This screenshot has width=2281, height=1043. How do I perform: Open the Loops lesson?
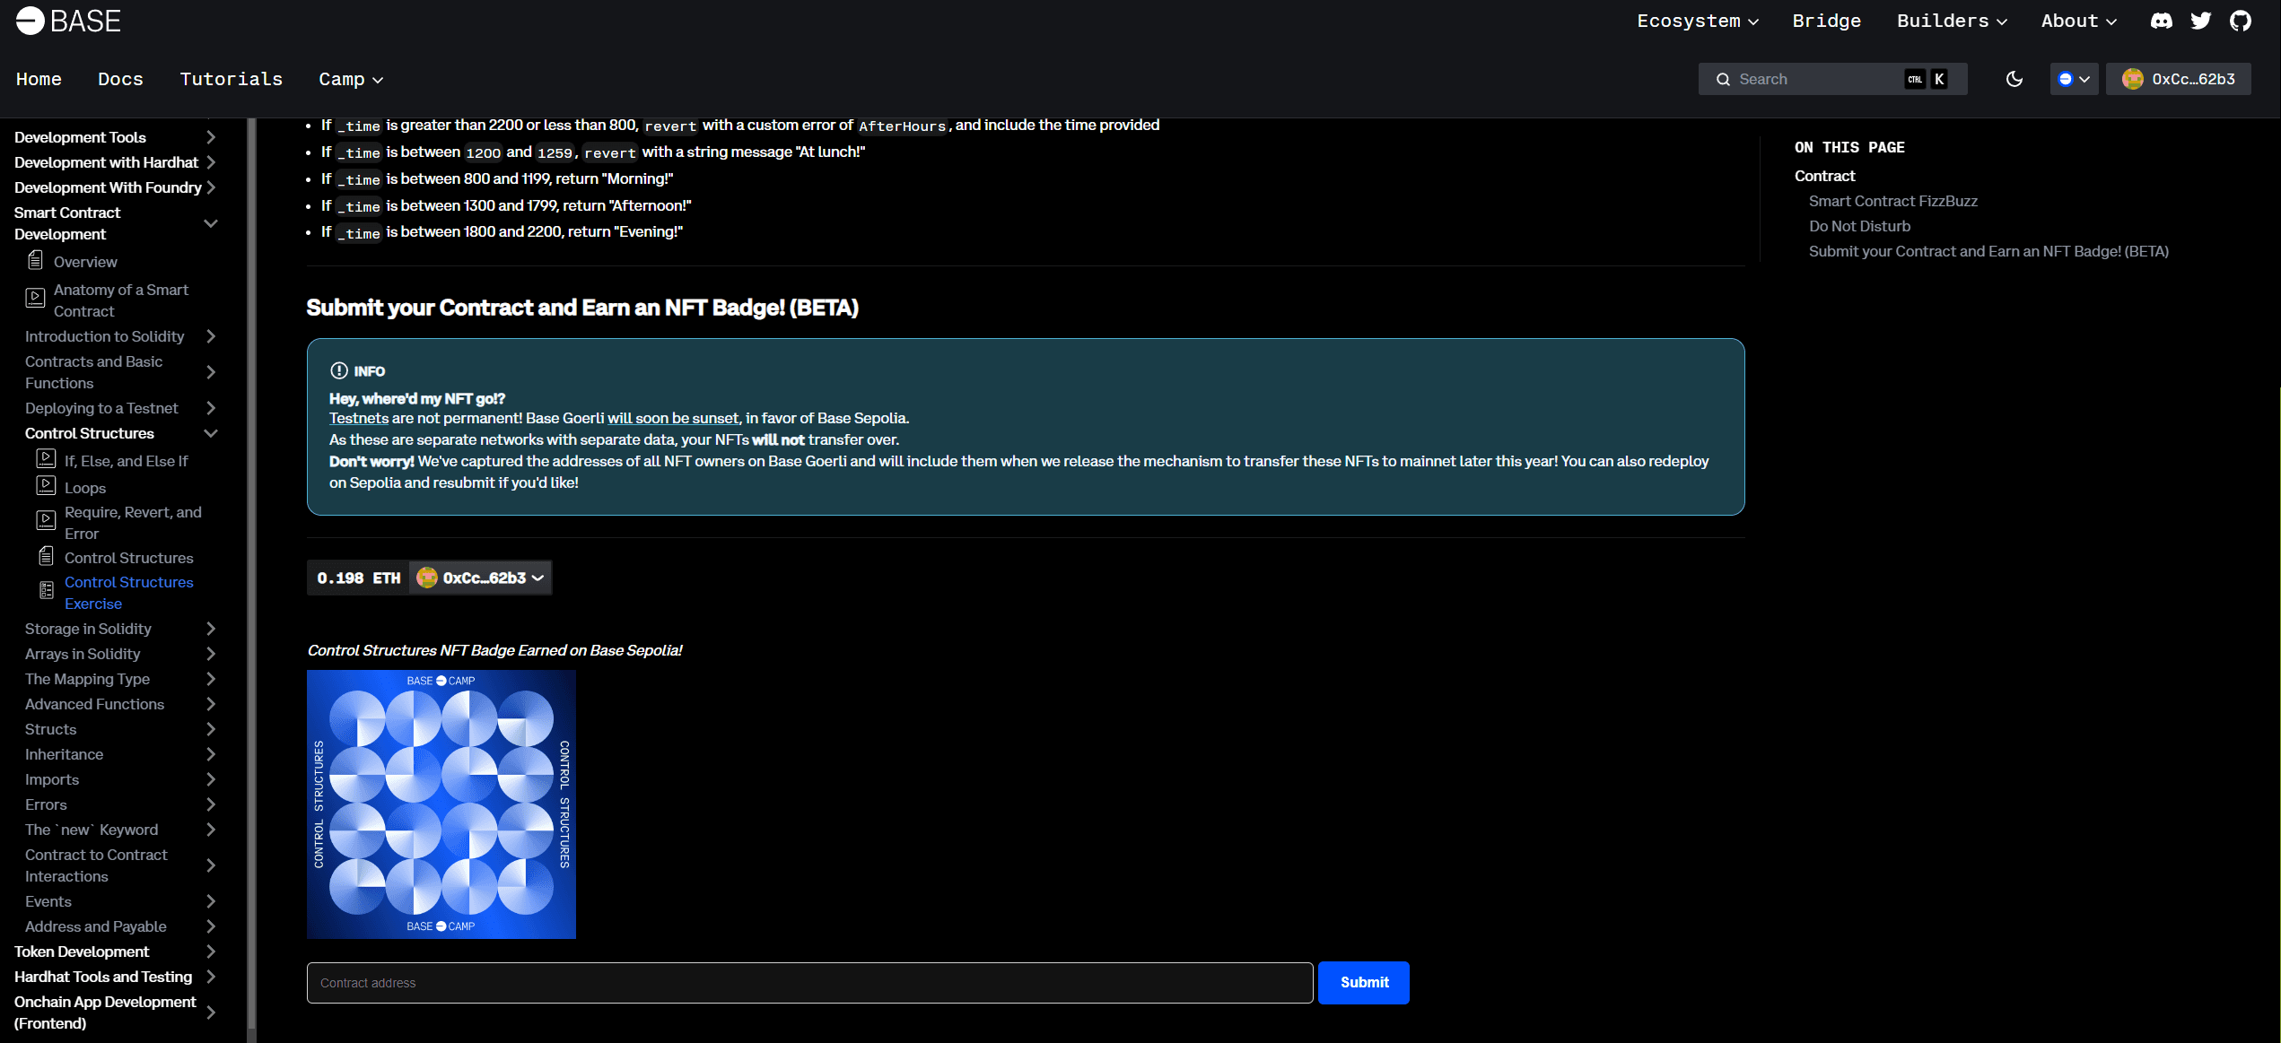tap(84, 488)
